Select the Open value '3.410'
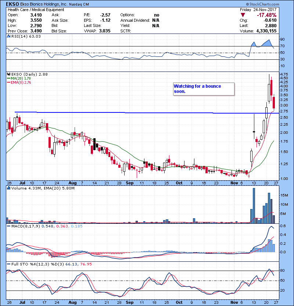 (36, 15)
